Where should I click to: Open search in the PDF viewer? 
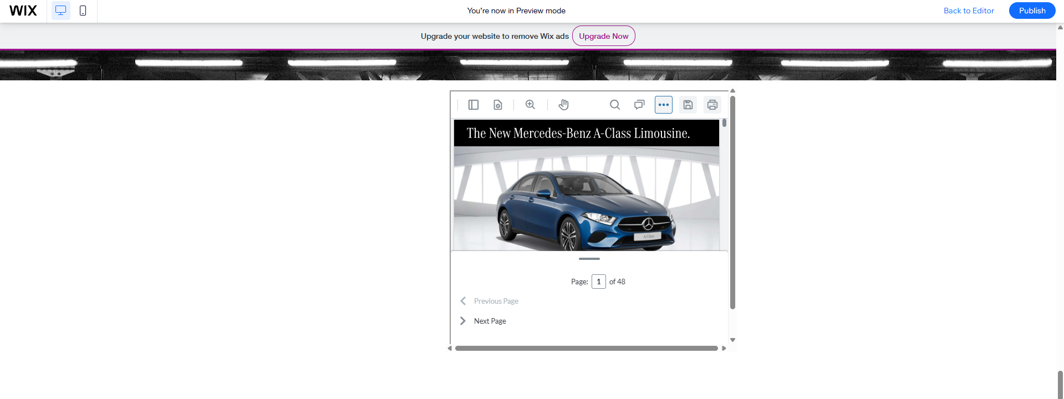pos(615,105)
